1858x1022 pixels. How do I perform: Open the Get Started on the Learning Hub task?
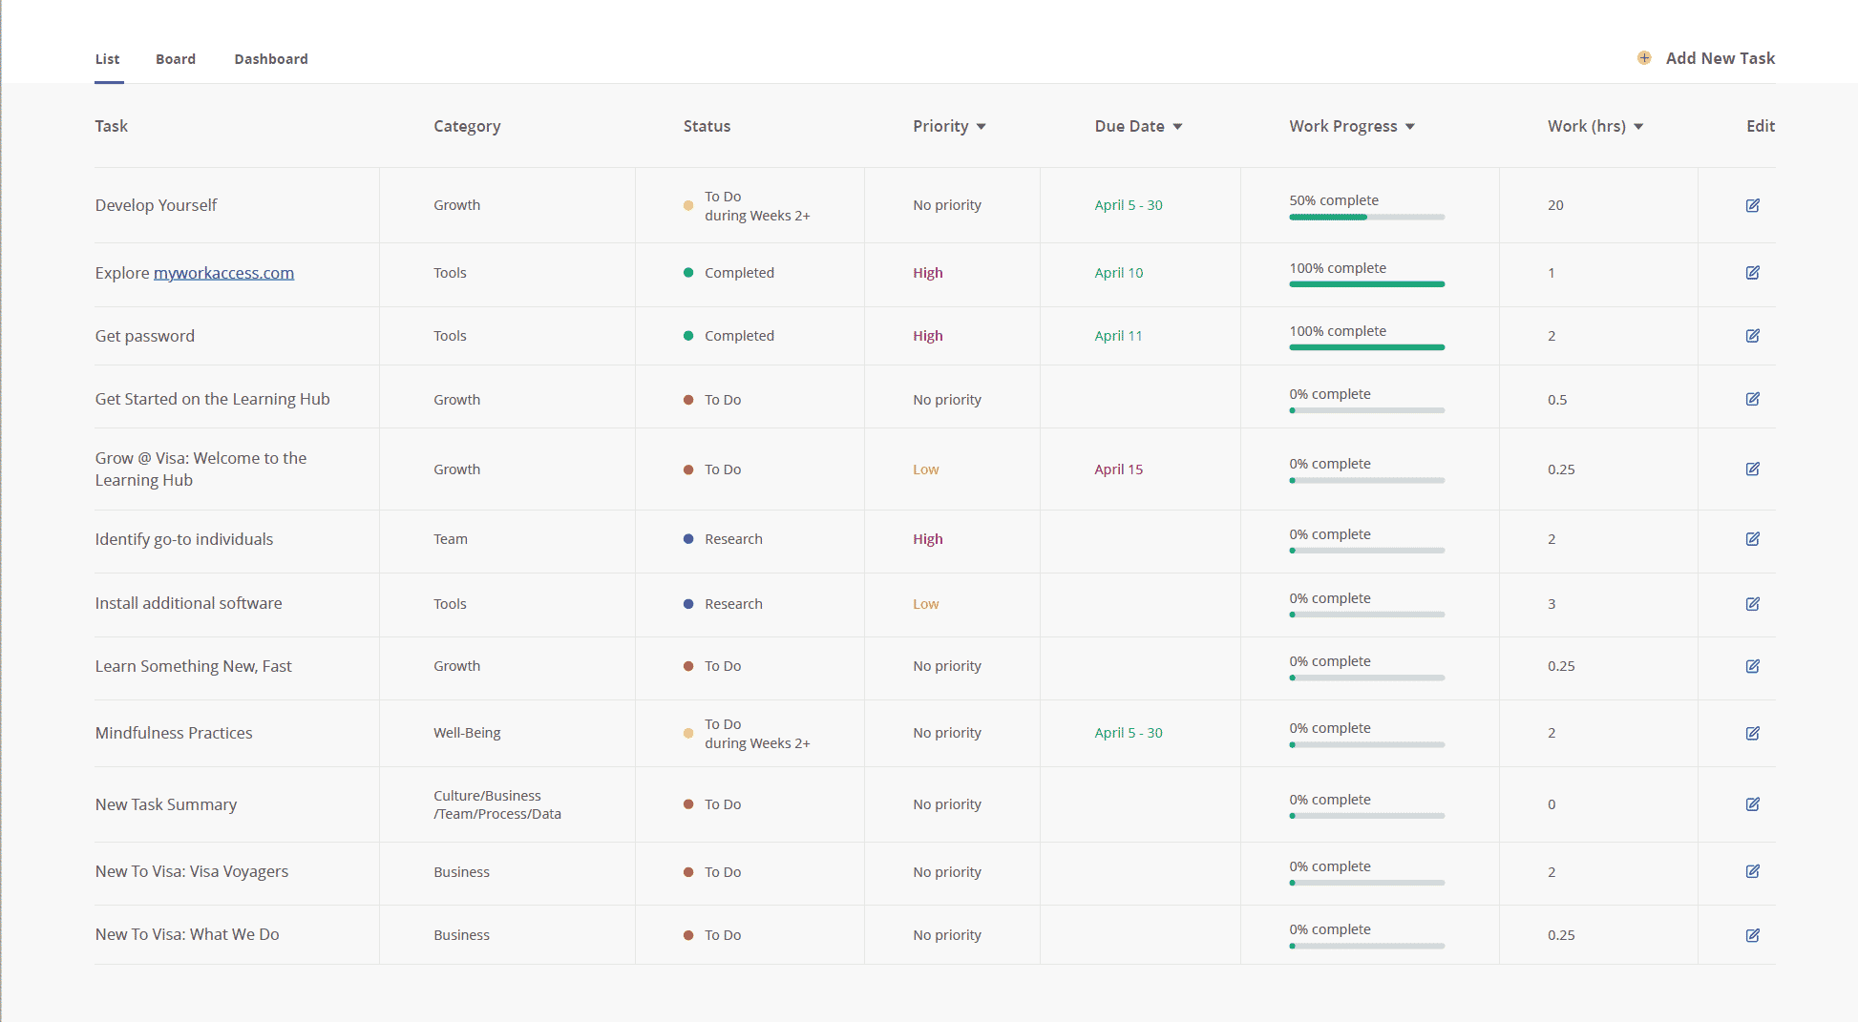point(212,399)
